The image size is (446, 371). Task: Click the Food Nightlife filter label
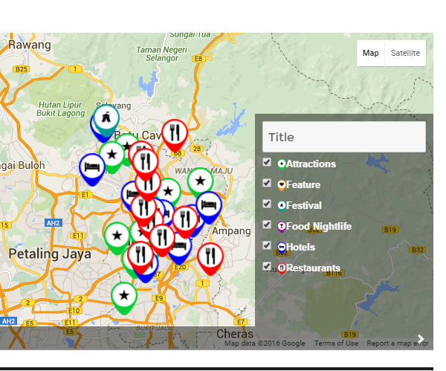click(319, 227)
